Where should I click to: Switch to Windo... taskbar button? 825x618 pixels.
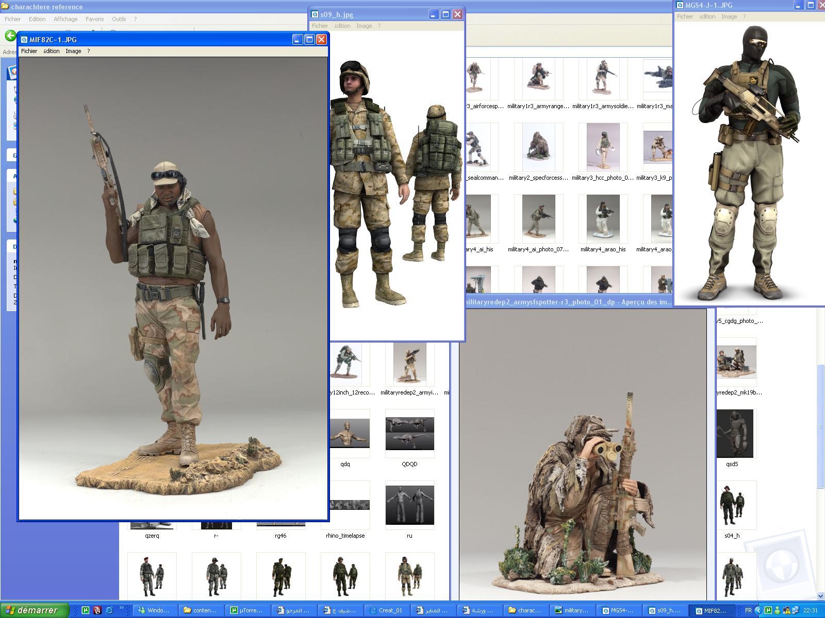155,610
